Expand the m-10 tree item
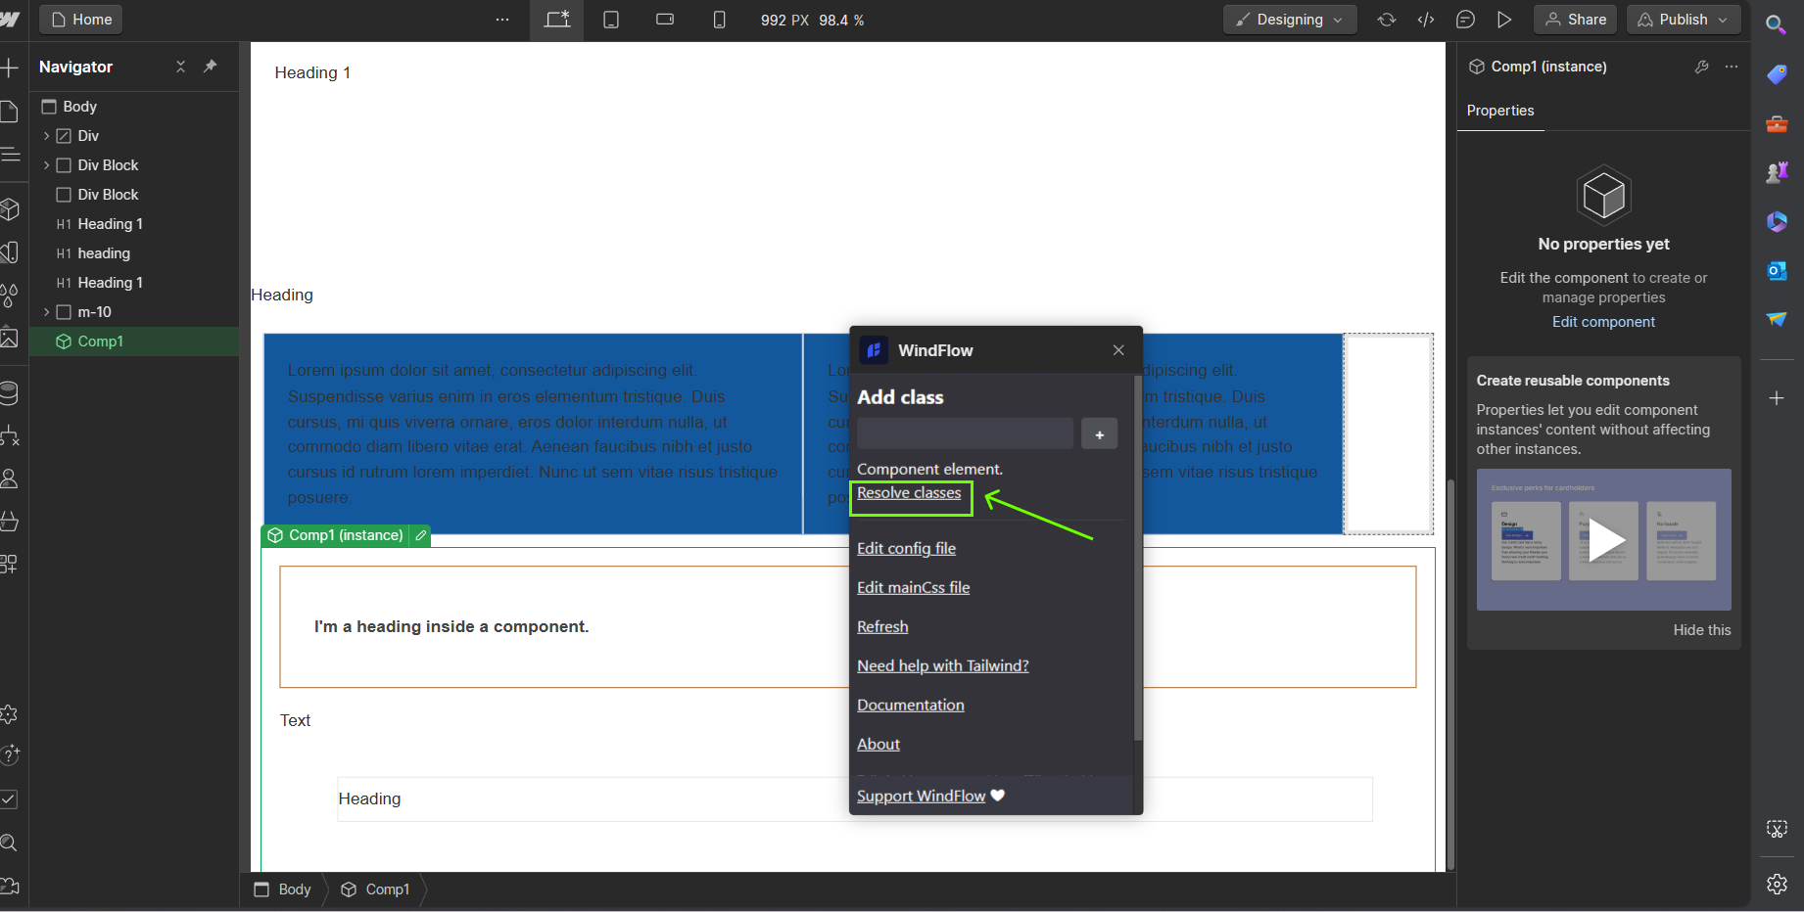 pyautogui.click(x=46, y=312)
